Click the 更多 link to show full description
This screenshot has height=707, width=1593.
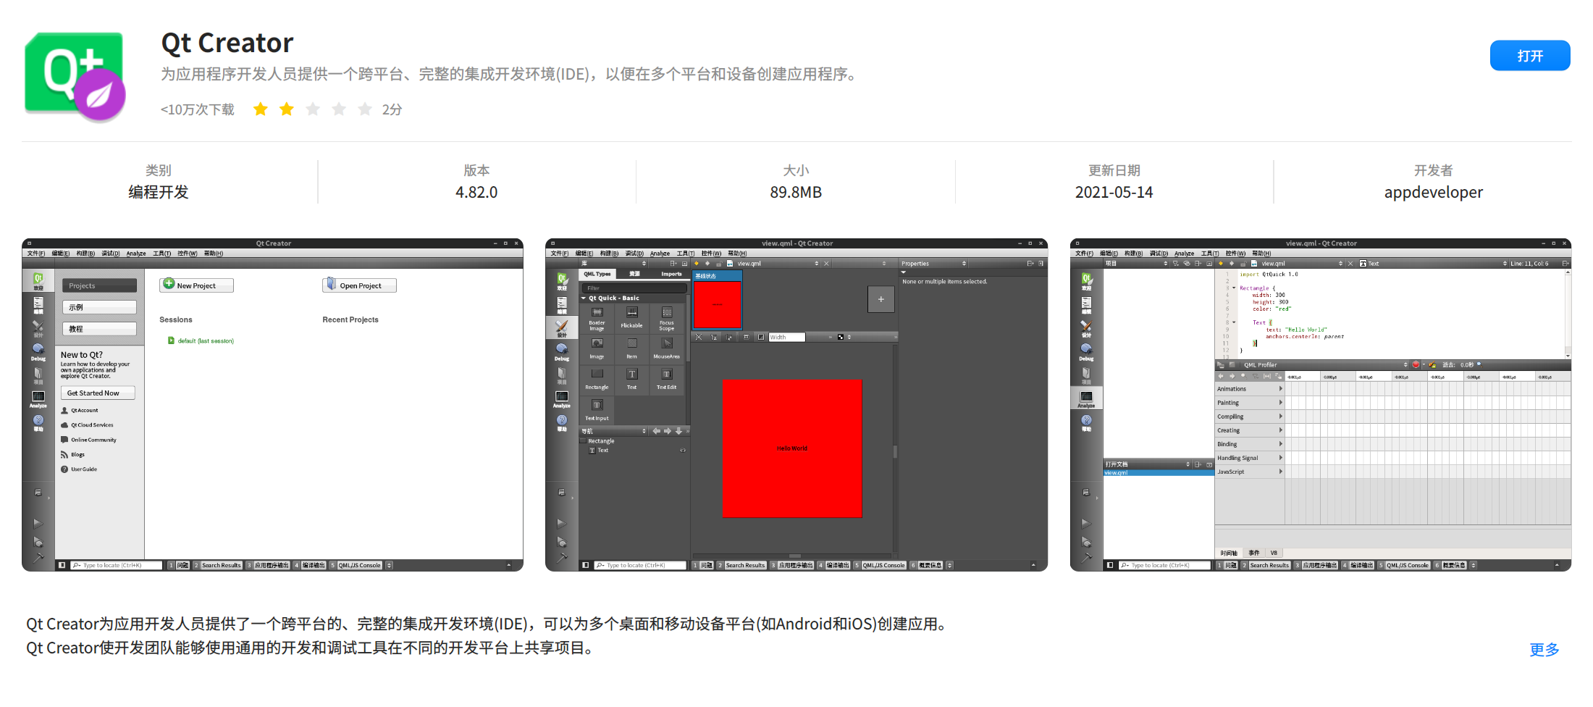click(1544, 650)
